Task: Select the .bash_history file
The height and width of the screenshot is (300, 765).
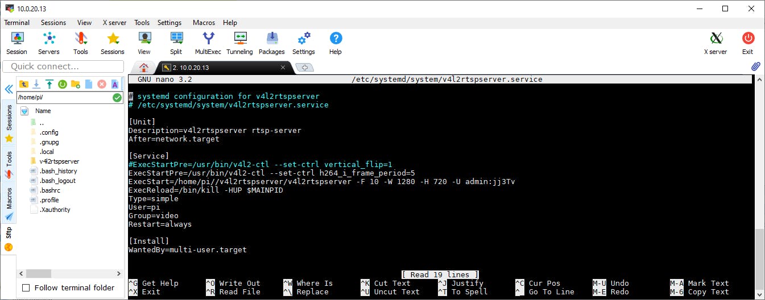Action: [58, 171]
